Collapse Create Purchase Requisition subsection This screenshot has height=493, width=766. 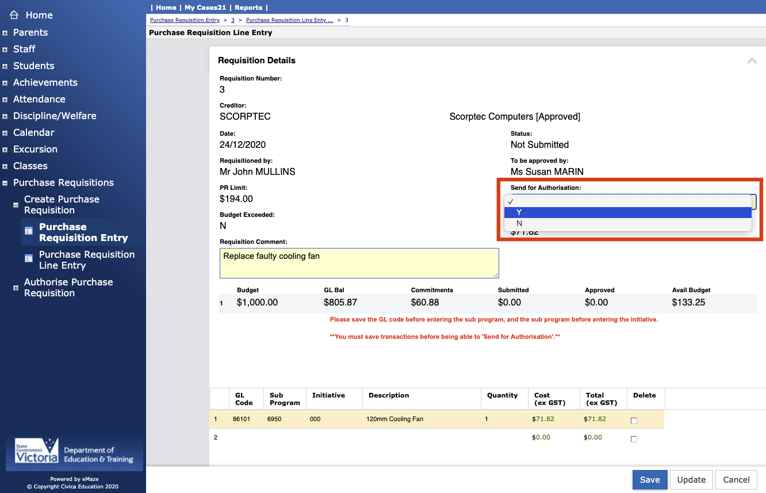(x=16, y=205)
